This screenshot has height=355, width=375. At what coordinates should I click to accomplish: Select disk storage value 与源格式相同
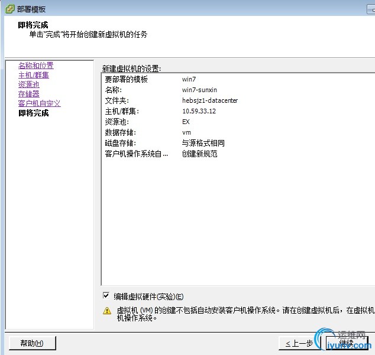pos(203,143)
